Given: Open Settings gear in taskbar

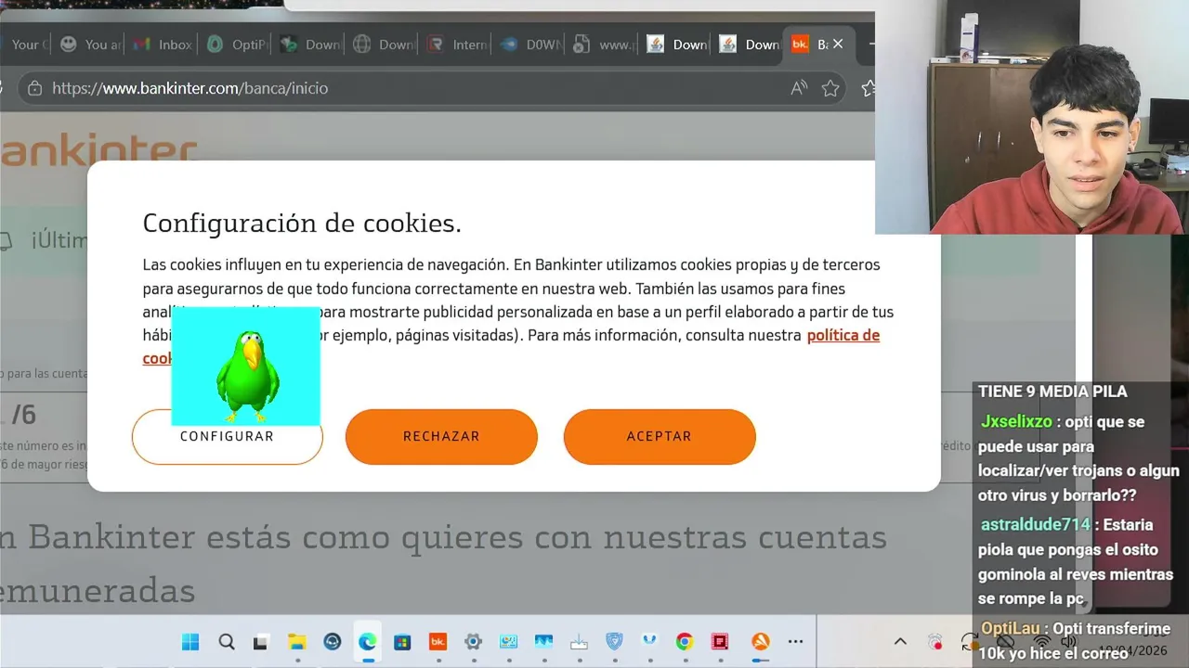Looking at the screenshot, I should tap(473, 641).
